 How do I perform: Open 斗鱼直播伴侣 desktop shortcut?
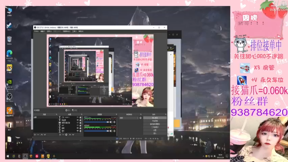pyautogui.click(x=9, y=112)
